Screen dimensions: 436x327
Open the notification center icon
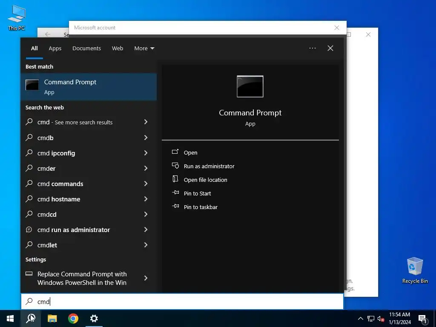click(x=422, y=318)
